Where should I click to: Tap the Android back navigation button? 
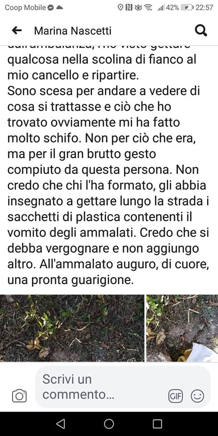60,424
